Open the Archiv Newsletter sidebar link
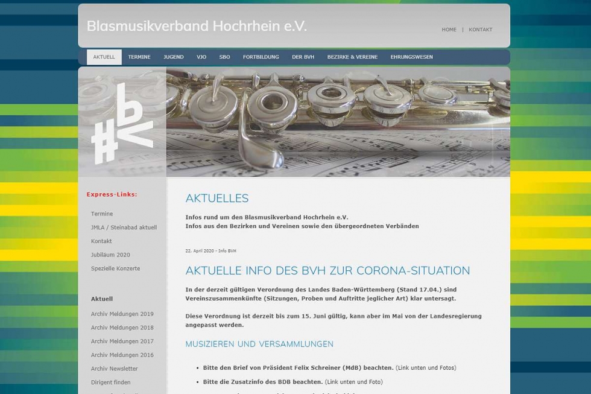The image size is (591, 394). pos(114,369)
